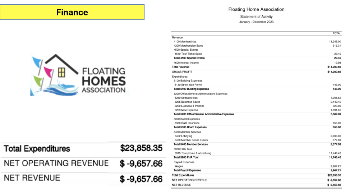This screenshot has height=194, width=345.
Task: Select the 4510 Tour Ticket Sales entry
Action: click(x=188, y=54)
